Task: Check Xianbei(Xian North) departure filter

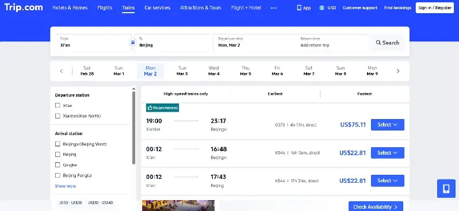Action: coord(58,116)
